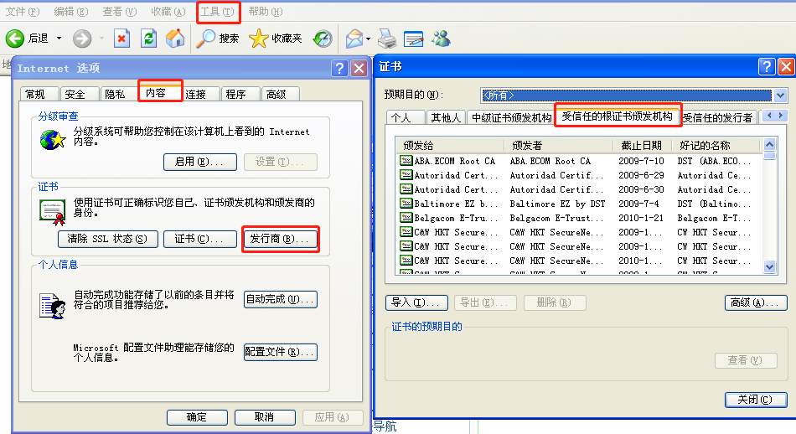Open the 帮助(H) menu

pos(266,12)
